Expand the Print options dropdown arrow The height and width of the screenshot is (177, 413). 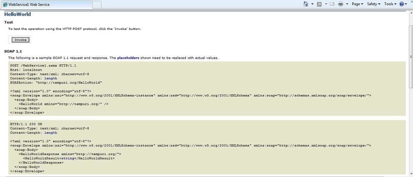click(347, 4)
